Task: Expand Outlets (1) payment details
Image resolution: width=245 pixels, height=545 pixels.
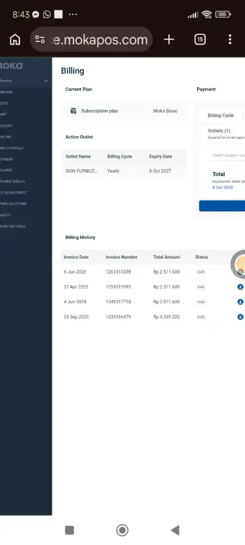Action: pos(219,131)
